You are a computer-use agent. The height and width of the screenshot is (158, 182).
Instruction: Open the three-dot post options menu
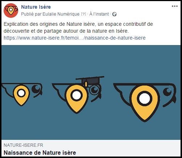pyautogui.click(x=175, y=6)
